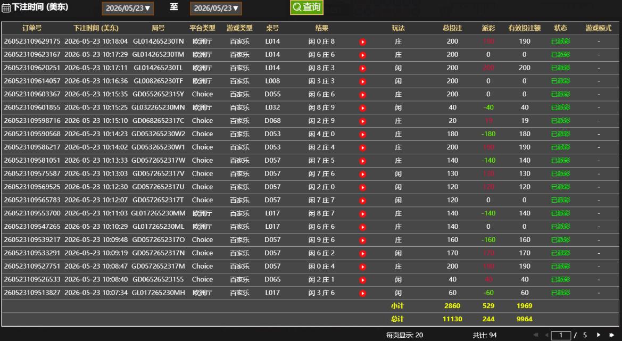Play video replay for order 260523109601855

point(362,108)
